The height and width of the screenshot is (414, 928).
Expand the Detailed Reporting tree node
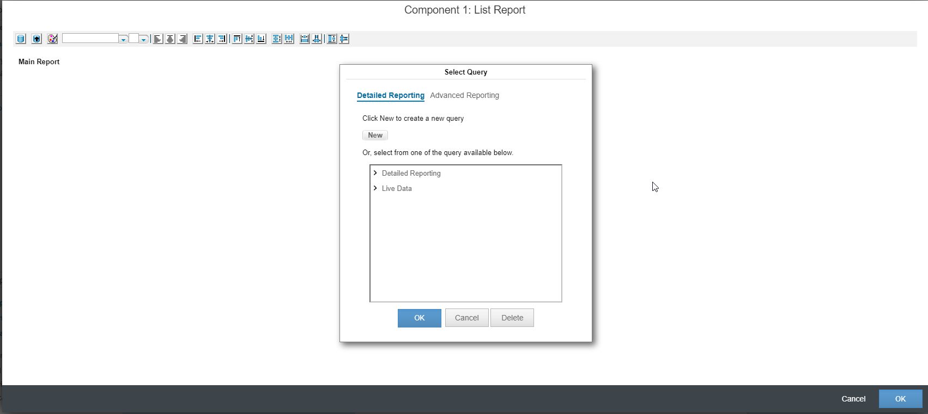point(375,173)
